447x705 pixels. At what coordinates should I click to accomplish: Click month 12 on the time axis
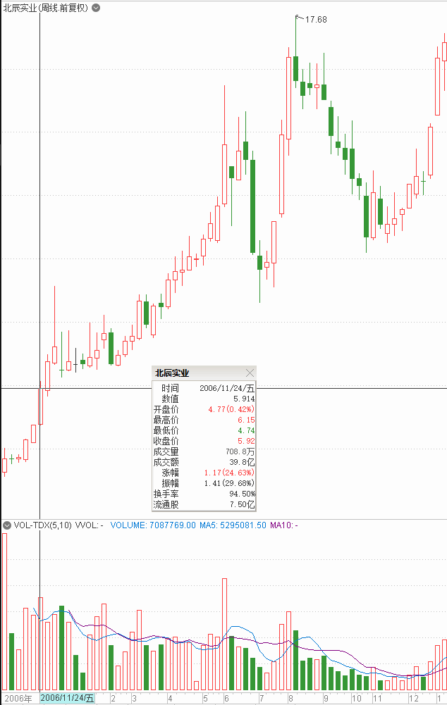pyautogui.click(x=414, y=698)
